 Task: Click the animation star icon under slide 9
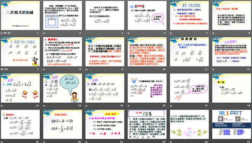86,70
